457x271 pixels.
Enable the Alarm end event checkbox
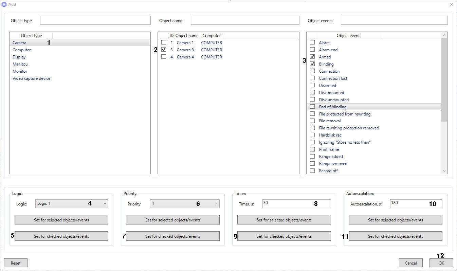[x=312, y=50]
